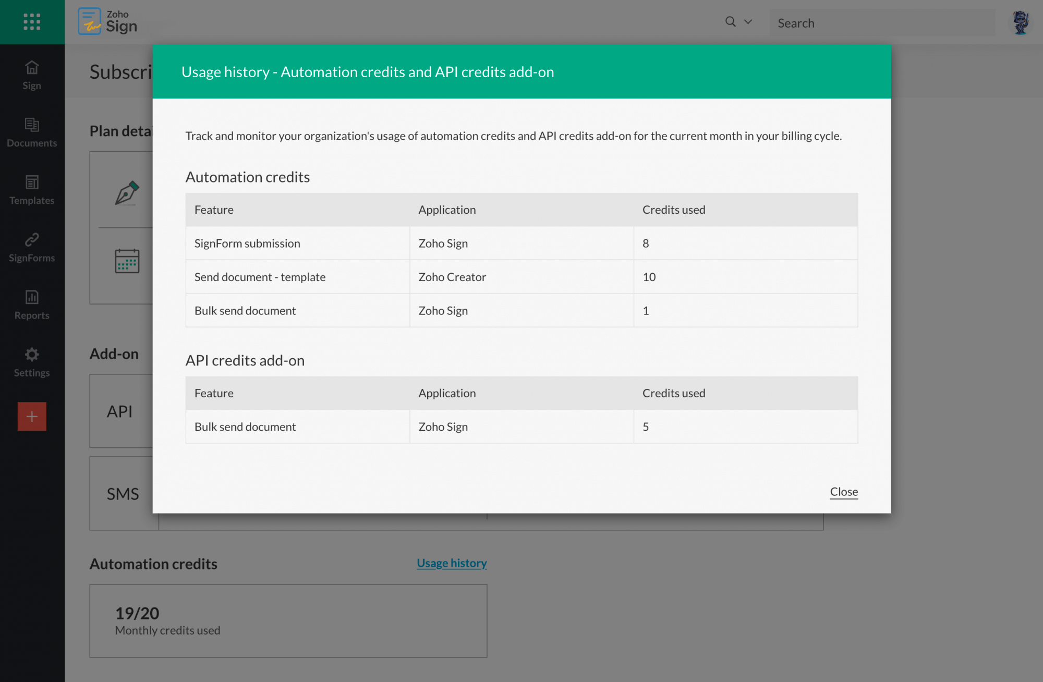This screenshot has width=1043, height=682.
Task: Click the credits value 10
Action: tap(649, 277)
